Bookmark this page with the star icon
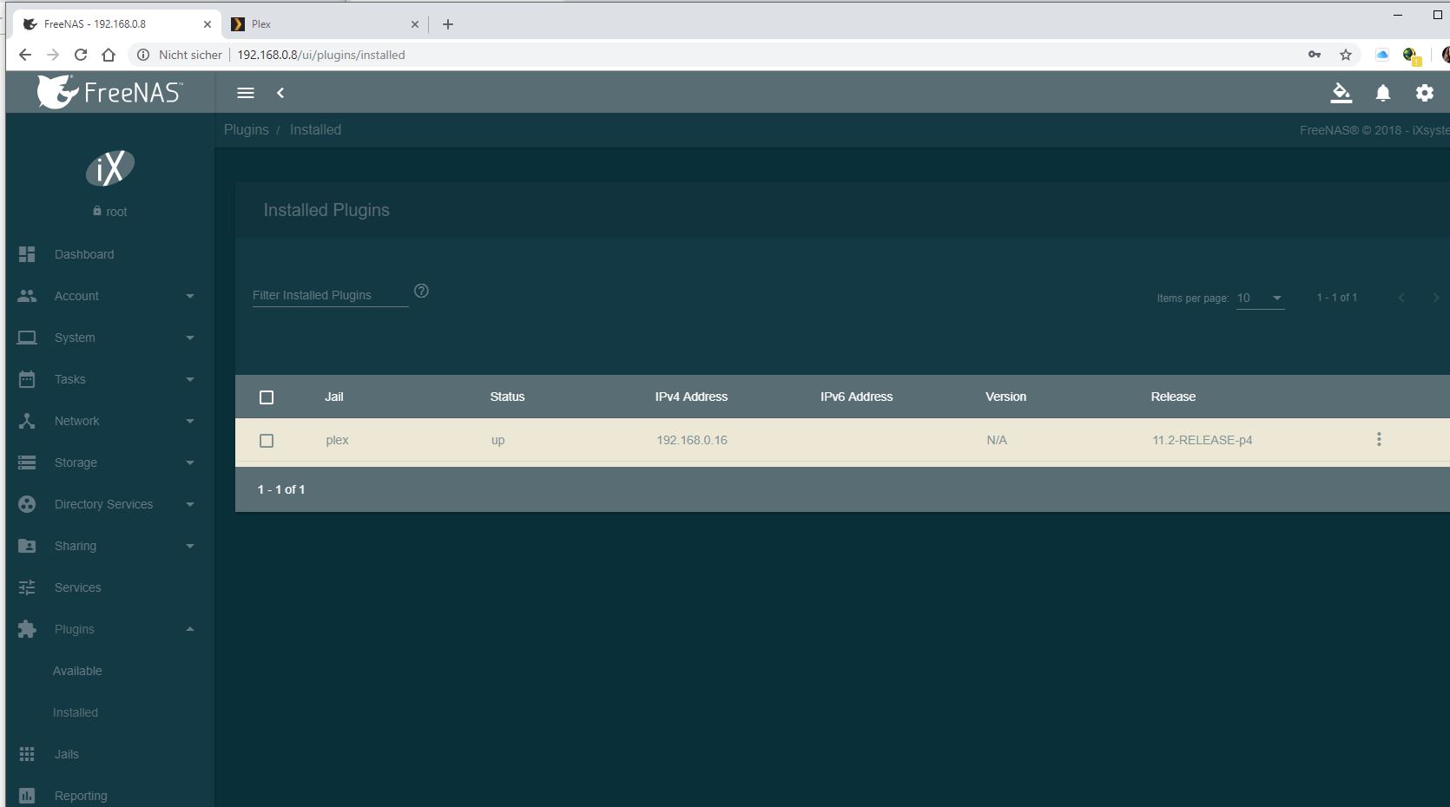Screen dimensions: 1450x807 click(1346, 55)
